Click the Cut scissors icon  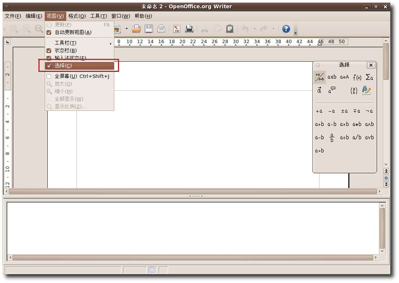point(204,29)
